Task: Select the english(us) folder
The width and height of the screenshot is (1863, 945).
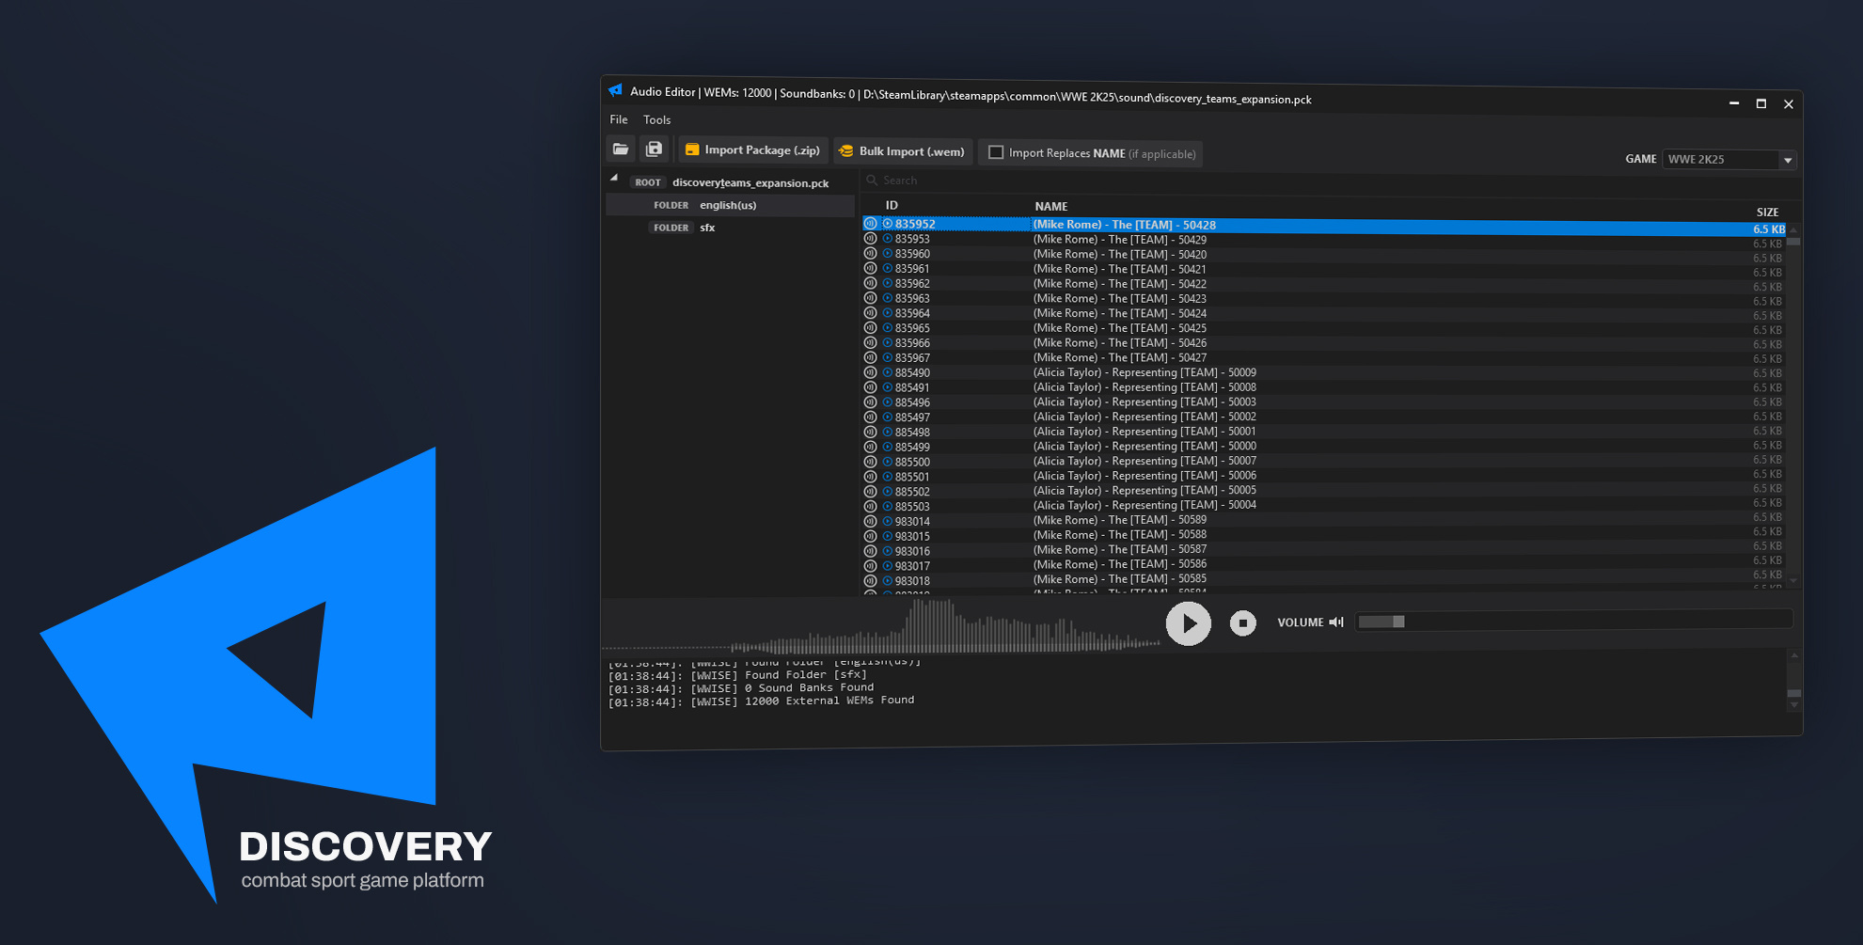Action: click(730, 205)
